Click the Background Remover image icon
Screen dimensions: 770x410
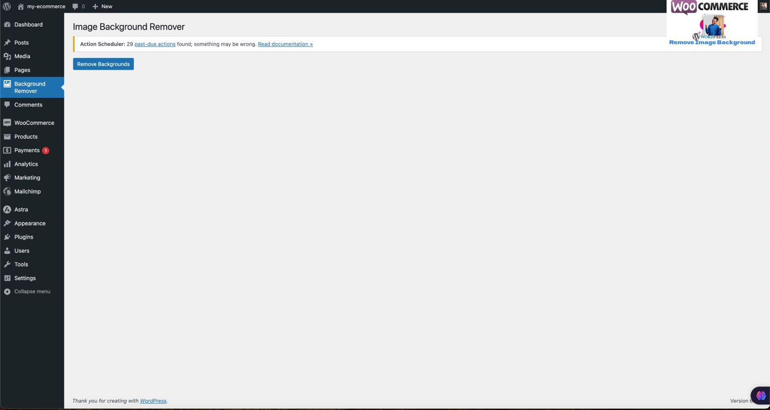(x=7, y=84)
